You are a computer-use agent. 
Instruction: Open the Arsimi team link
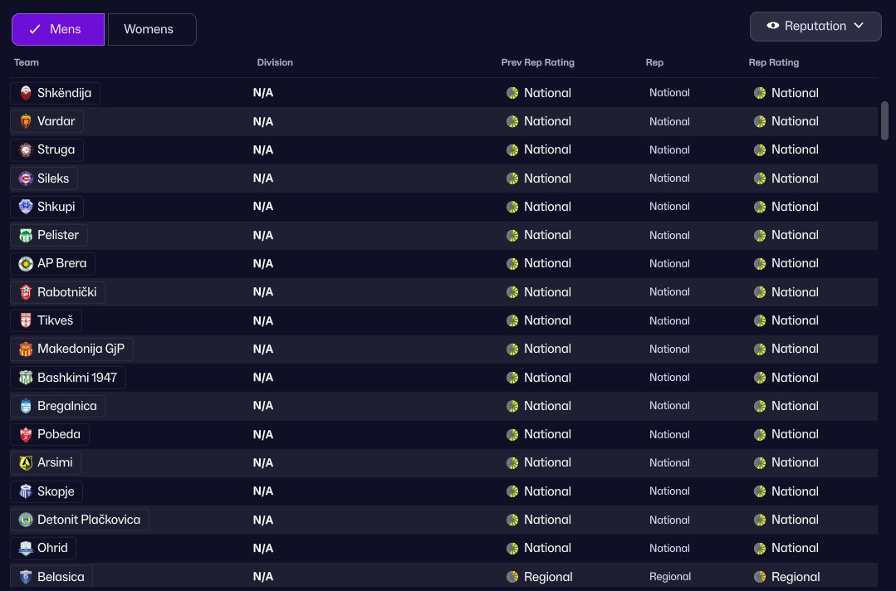[46, 462]
